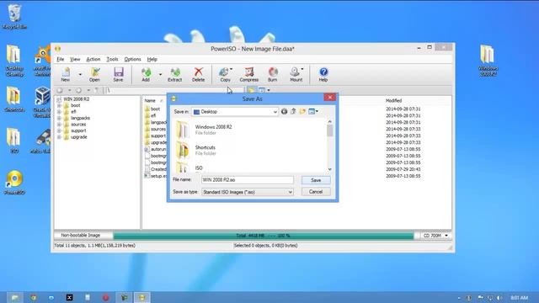The width and height of the screenshot is (539, 303).
Task: Open the View Menu icon in Save As
Action: click(x=313, y=111)
